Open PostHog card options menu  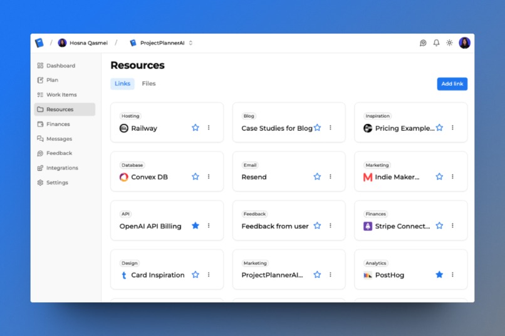click(452, 275)
